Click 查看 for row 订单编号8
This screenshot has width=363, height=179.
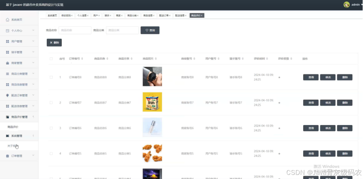(311, 78)
